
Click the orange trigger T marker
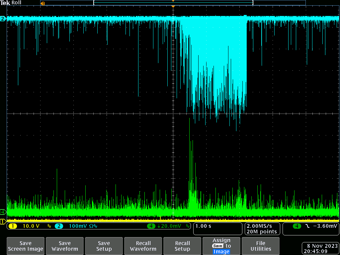pyautogui.click(x=42, y=3)
